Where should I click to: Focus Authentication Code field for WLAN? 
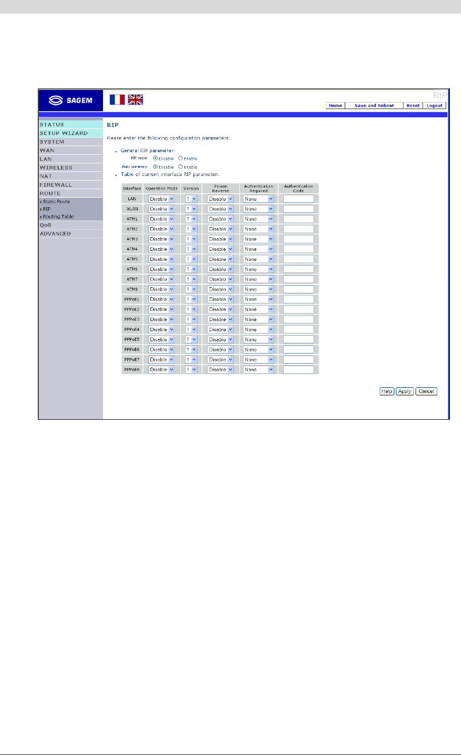pos(298,209)
